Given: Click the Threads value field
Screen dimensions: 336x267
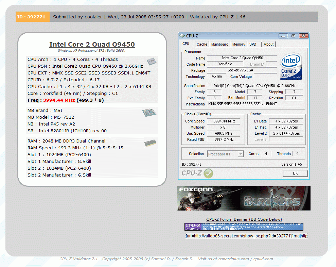Looking at the screenshot, I should 297,154.
